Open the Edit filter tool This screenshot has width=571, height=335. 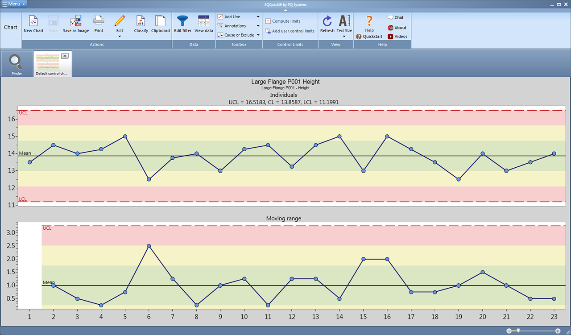coord(182,25)
